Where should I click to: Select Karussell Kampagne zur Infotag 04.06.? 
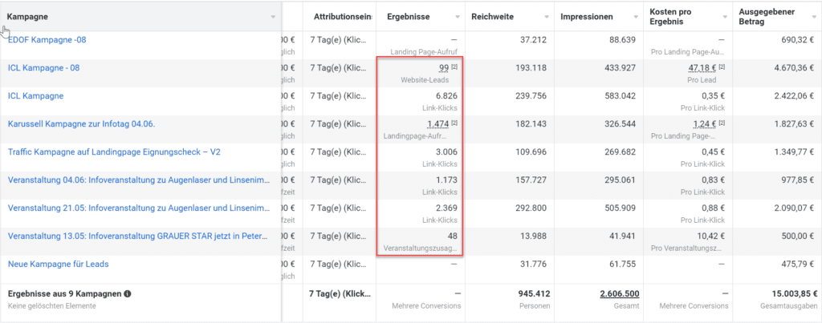point(80,124)
